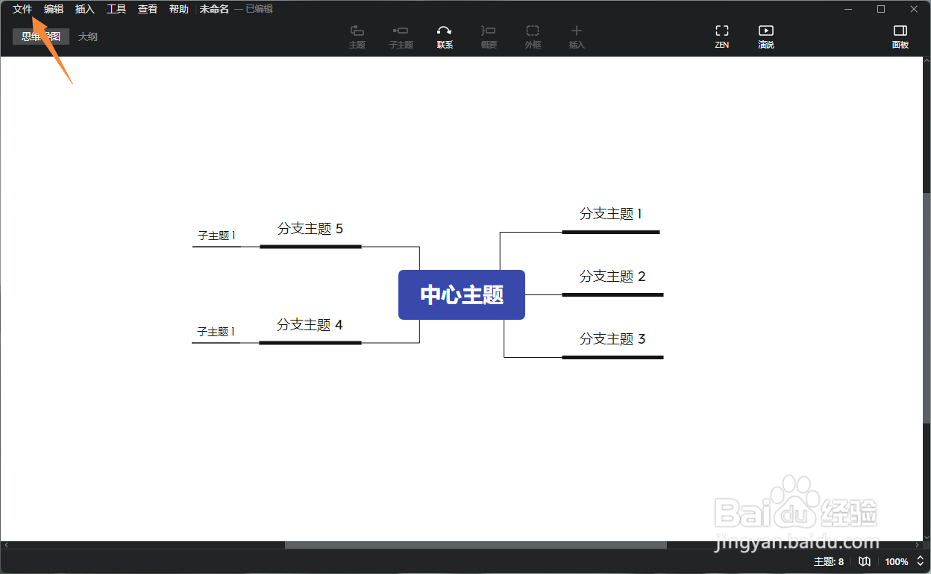This screenshot has width=931, height=574.
Task: Click the horizontal scrollbar thumb
Action: (x=476, y=545)
